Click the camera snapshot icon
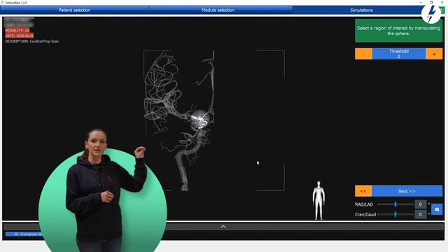 [x=437, y=209]
